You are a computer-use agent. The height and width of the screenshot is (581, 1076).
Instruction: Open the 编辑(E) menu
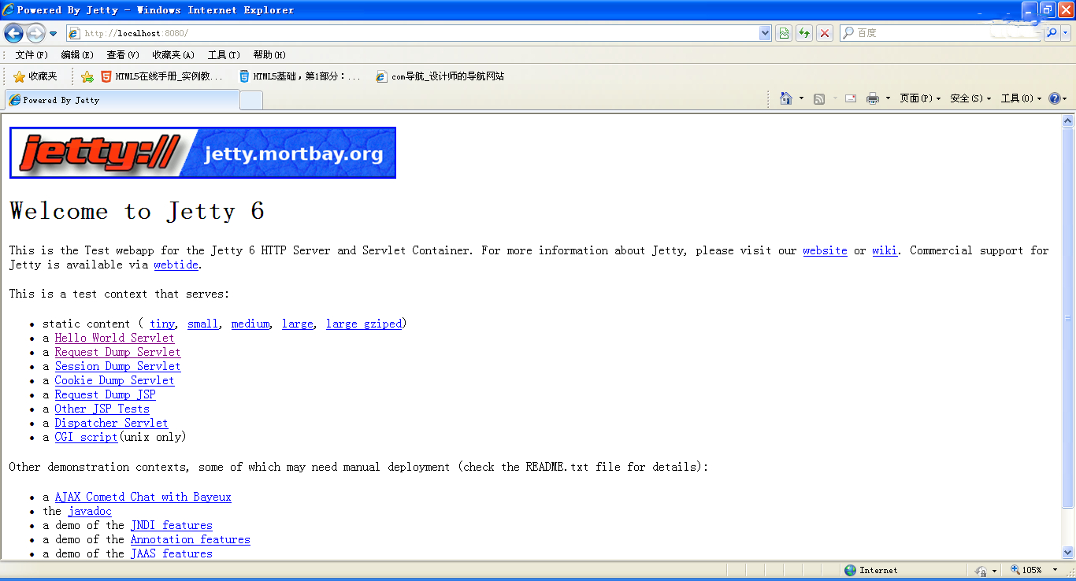click(77, 55)
